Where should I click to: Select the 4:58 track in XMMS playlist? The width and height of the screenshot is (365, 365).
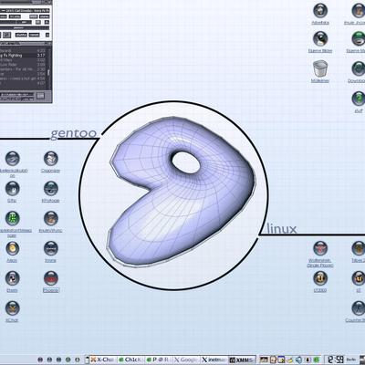click(23, 78)
